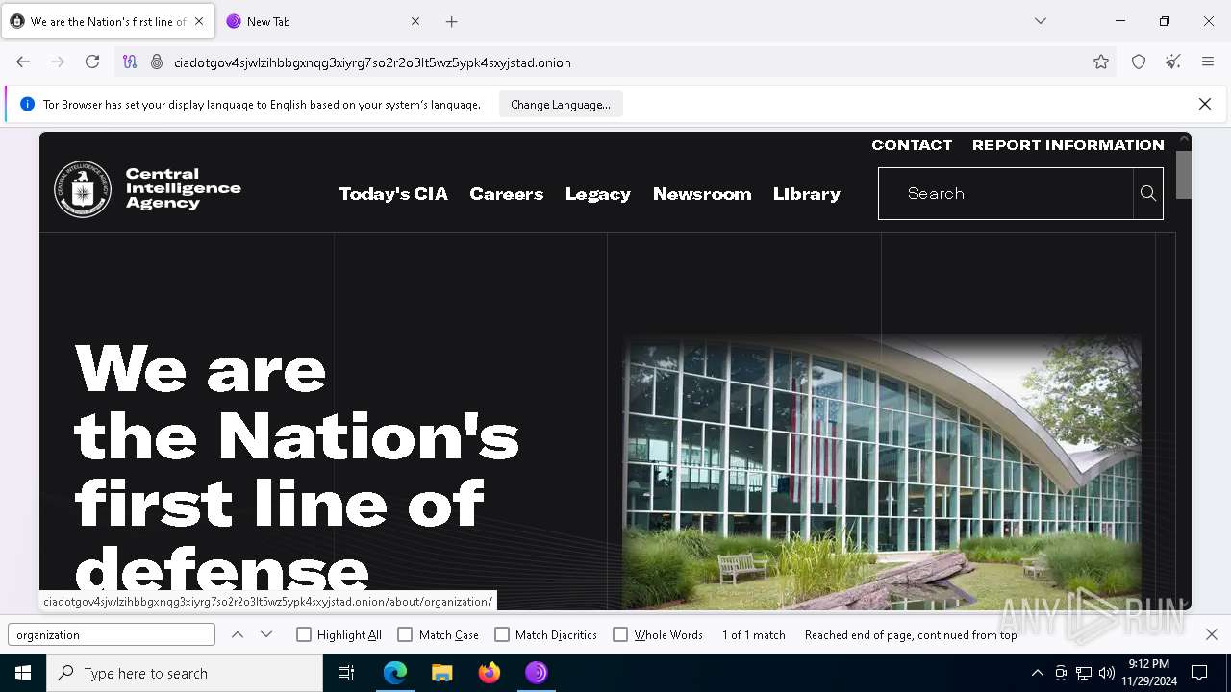1231x692 pixels.
Task: Click the page vertical scrollbar thumb
Action: coord(1183,175)
